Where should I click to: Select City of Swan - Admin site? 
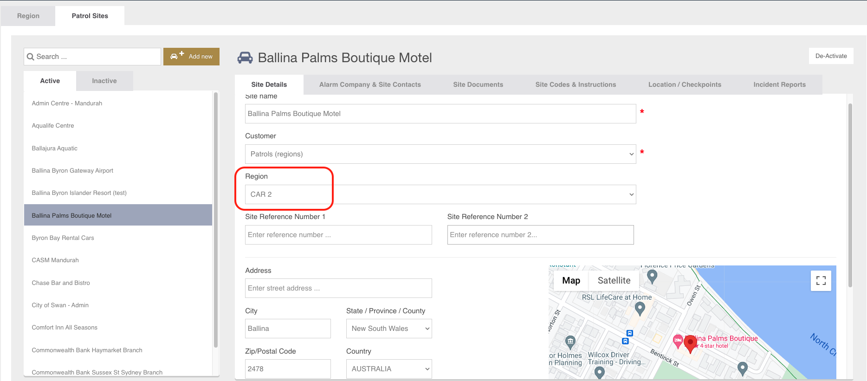(x=118, y=305)
